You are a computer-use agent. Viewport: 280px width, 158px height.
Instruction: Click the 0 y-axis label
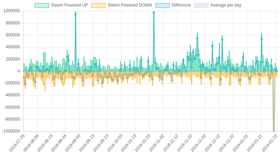(x=18, y=71)
